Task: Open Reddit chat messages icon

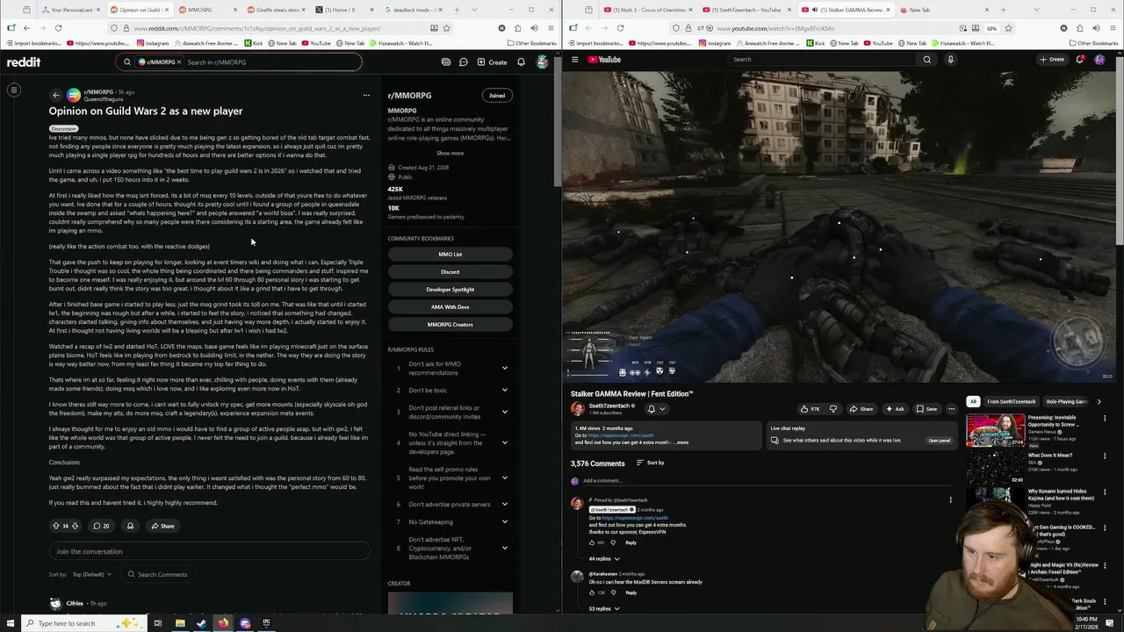Action: point(463,62)
